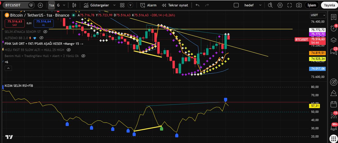Open chart settings hexagon icon
Screen dimensions: 338x143
click(x=280, y=5)
